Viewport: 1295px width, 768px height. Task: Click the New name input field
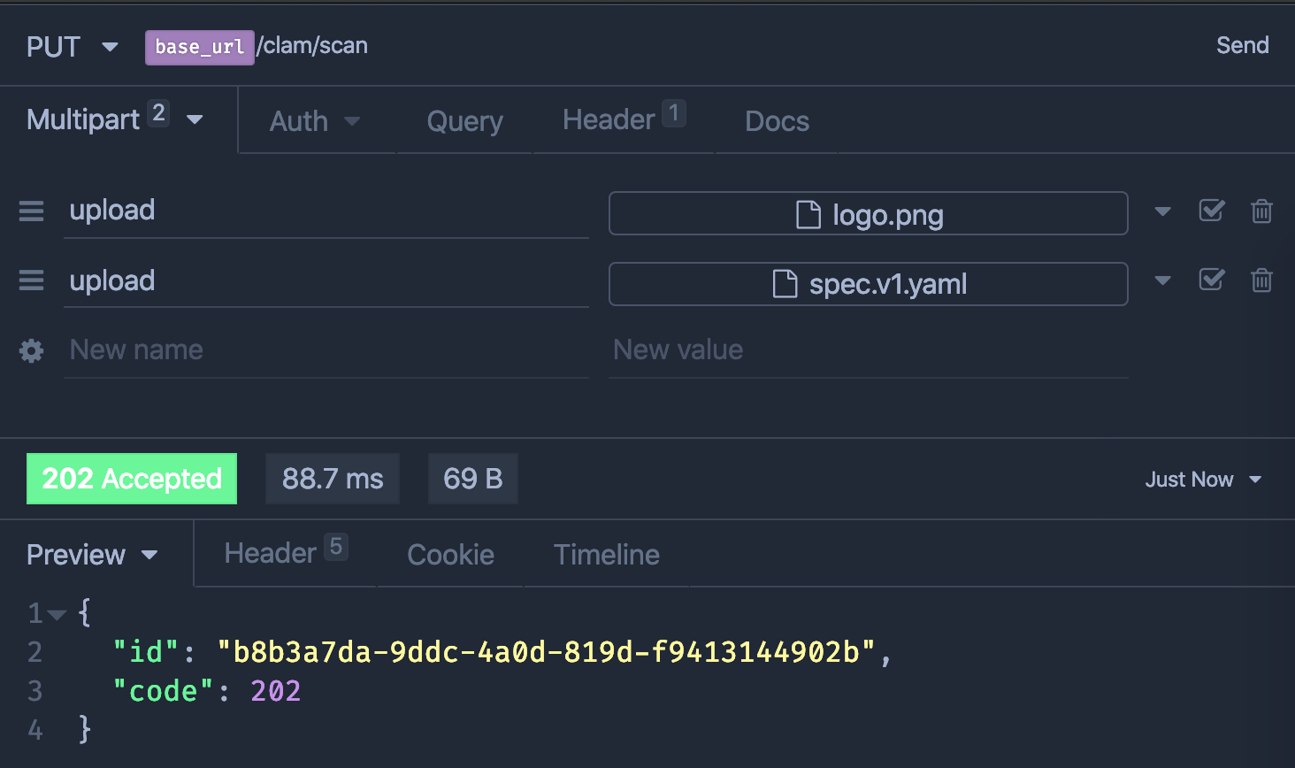click(326, 351)
